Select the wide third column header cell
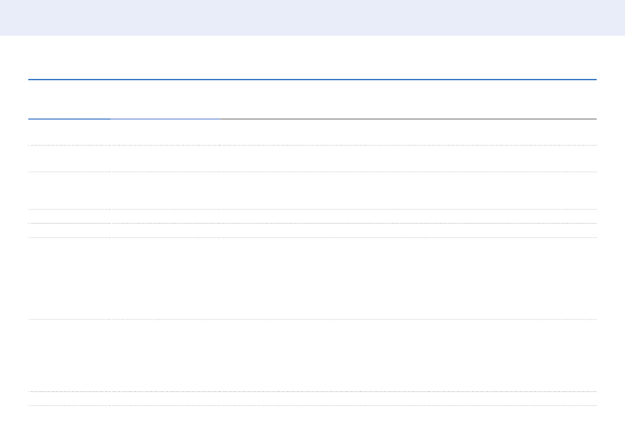This screenshot has width=625, height=442. coord(409,99)
